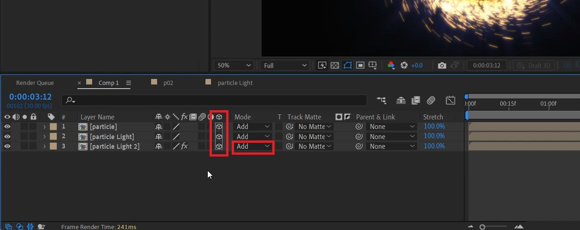Expand the [particle Light] layer properties
Screen dimensions: 580x230
(45, 136)
